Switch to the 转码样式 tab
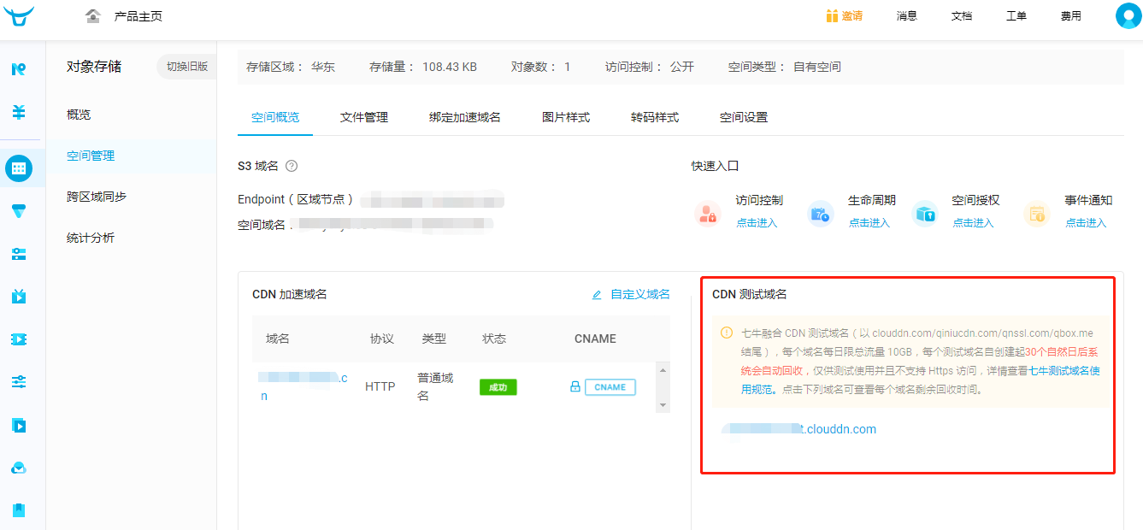Screen dimensions: 1143x530 [x=655, y=117]
